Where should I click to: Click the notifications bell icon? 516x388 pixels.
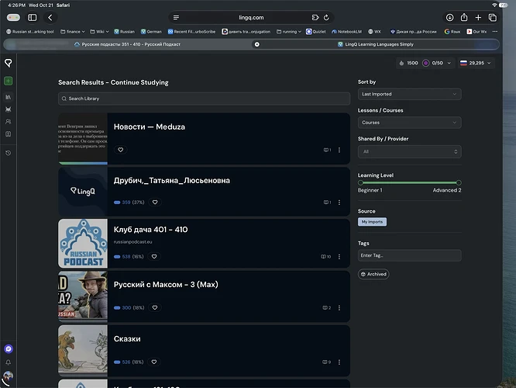click(9, 362)
